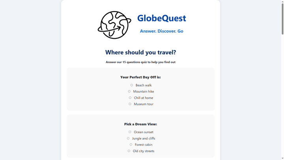Select the Beach walk radio option

click(x=132, y=85)
